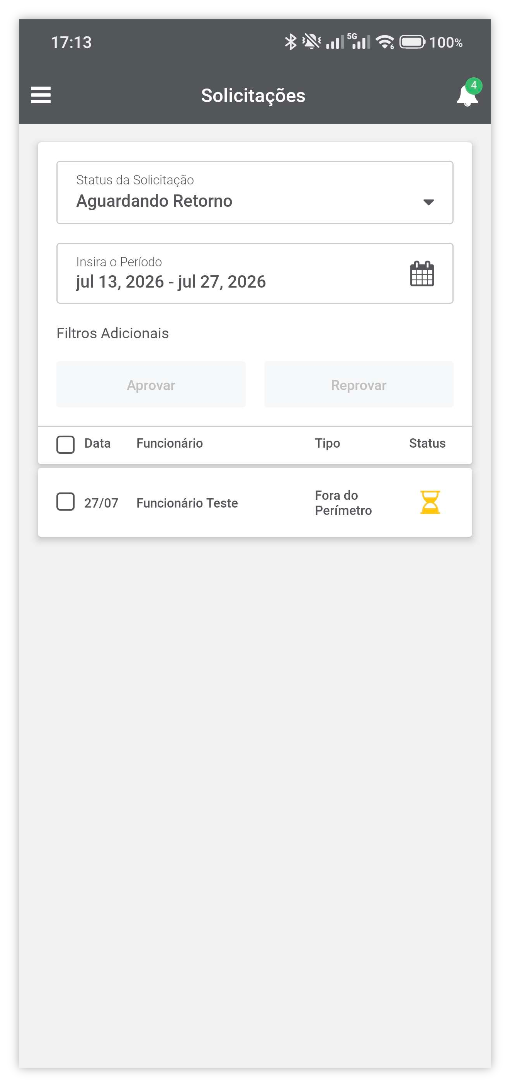Screen dimensions: 510x1087
Task: Open the Fora do Perímetro request row
Action: pos(255,502)
